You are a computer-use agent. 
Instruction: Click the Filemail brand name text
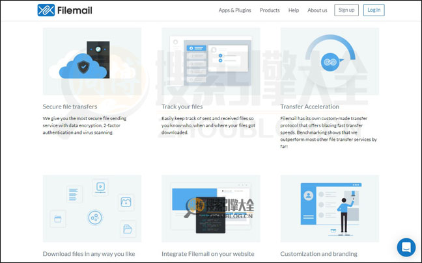pyautogui.click(x=74, y=10)
